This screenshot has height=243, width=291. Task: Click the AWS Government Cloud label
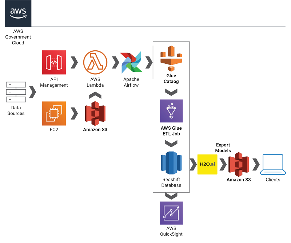pos(18,37)
